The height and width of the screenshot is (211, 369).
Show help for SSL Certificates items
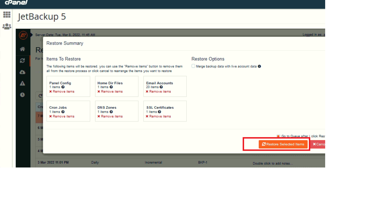coord(160,112)
